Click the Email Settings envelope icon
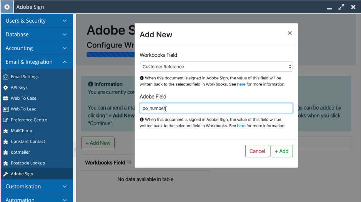The image size is (361, 202). (x=5, y=77)
